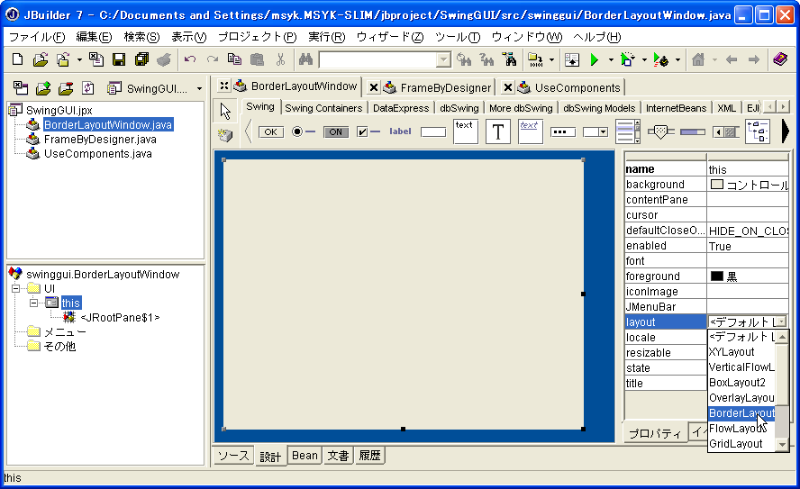Open the Help book icon
Image resolution: width=800 pixels, height=489 pixels.
click(779, 60)
